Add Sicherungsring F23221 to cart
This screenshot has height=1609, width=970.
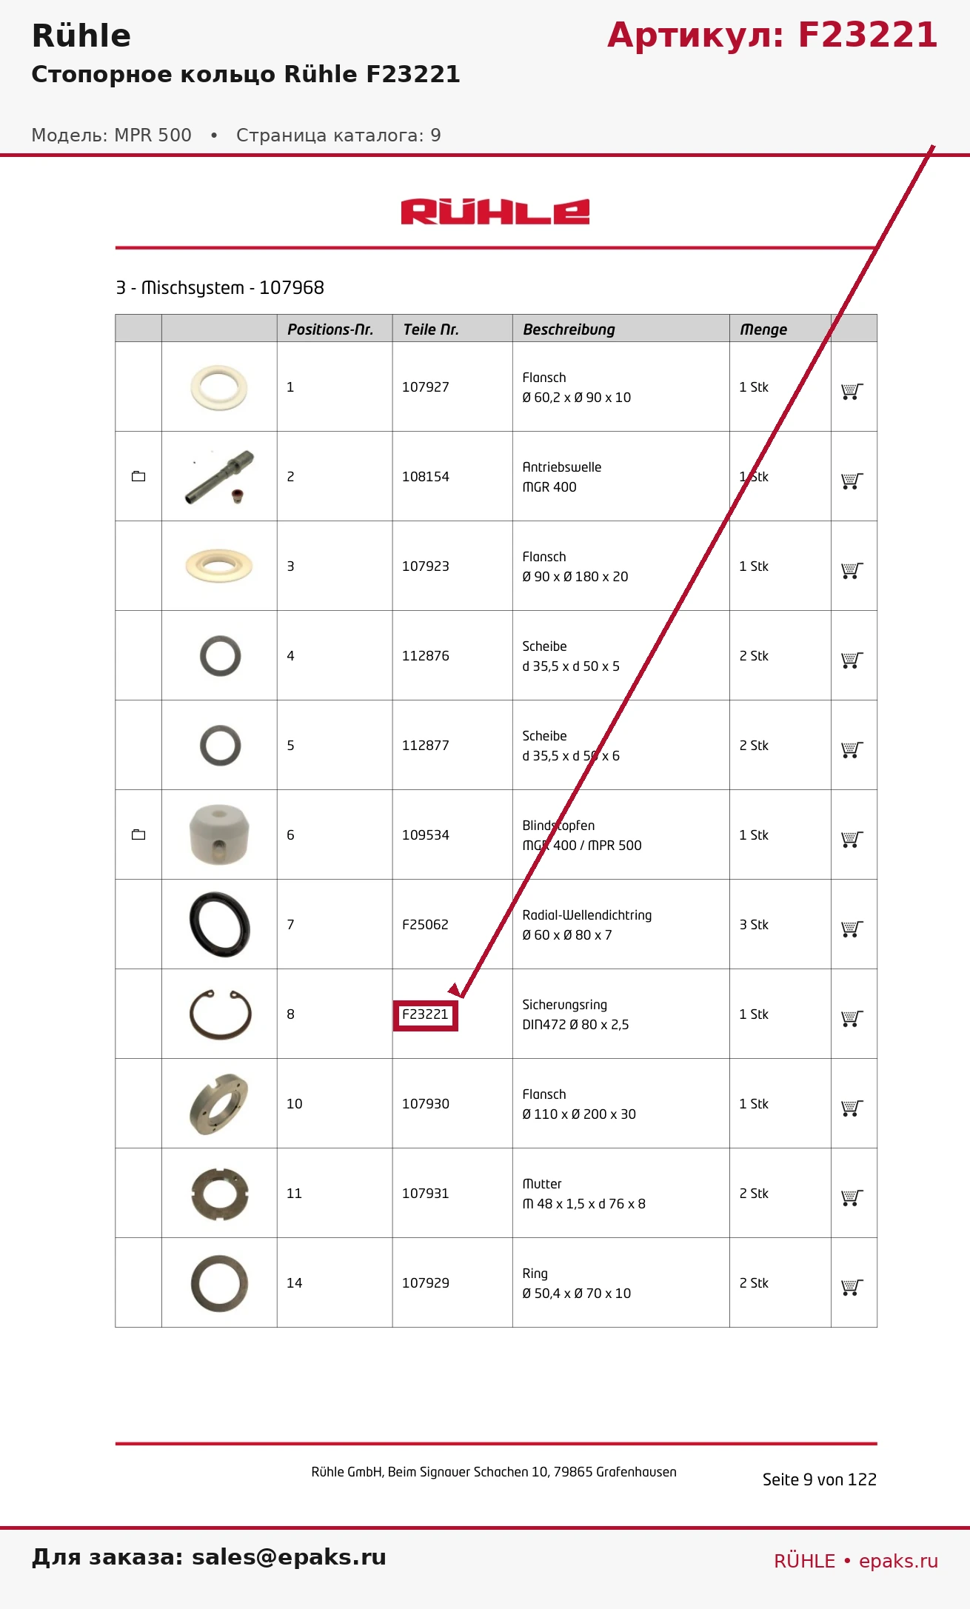pos(852,1018)
